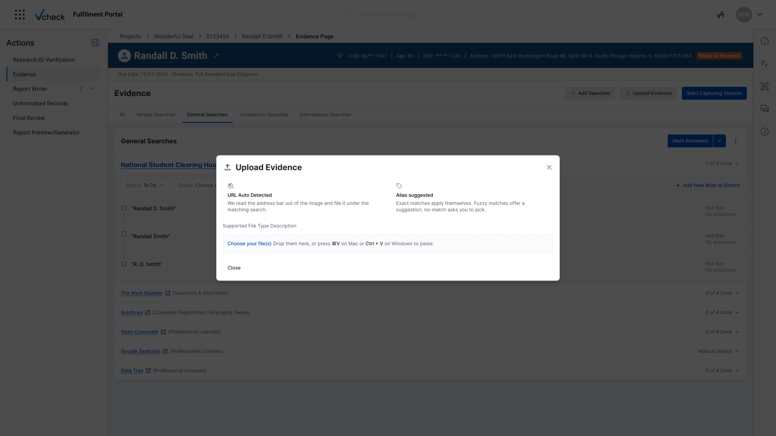Screen dimensions: 776x436
Task: Collapse the Actions sidebar panel icon
Action: pyautogui.click(x=95, y=42)
